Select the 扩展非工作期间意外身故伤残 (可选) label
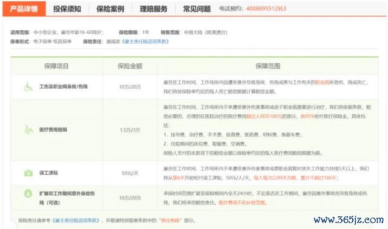The image size is (388, 229). pos(67,198)
